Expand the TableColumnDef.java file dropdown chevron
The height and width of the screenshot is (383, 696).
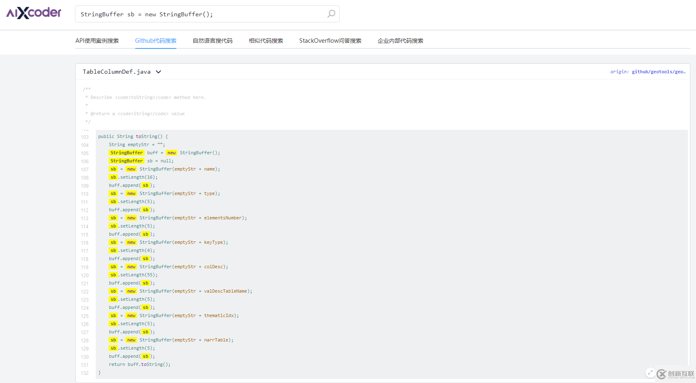pos(158,72)
